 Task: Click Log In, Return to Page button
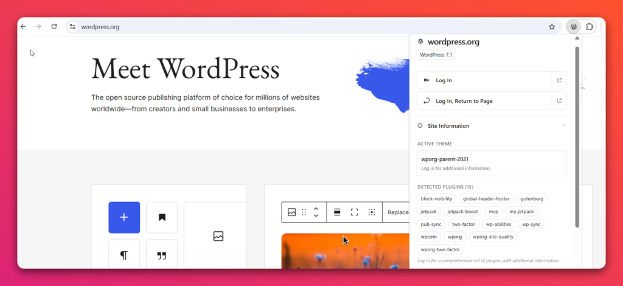485,101
